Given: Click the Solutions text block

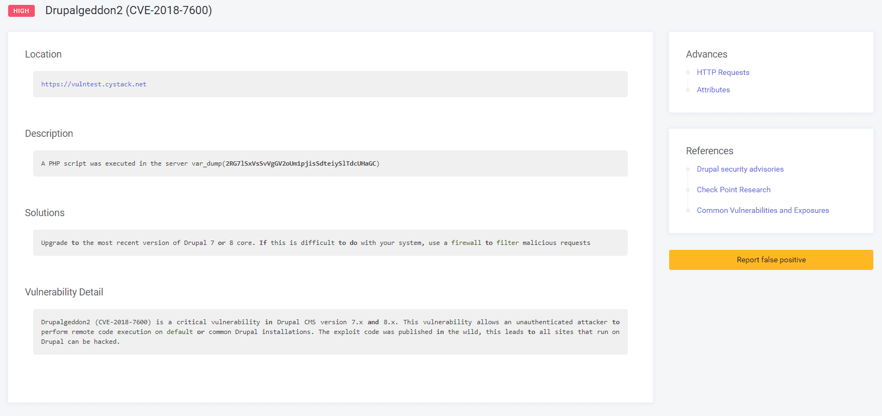Looking at the screenshot, I should point(330,243).
